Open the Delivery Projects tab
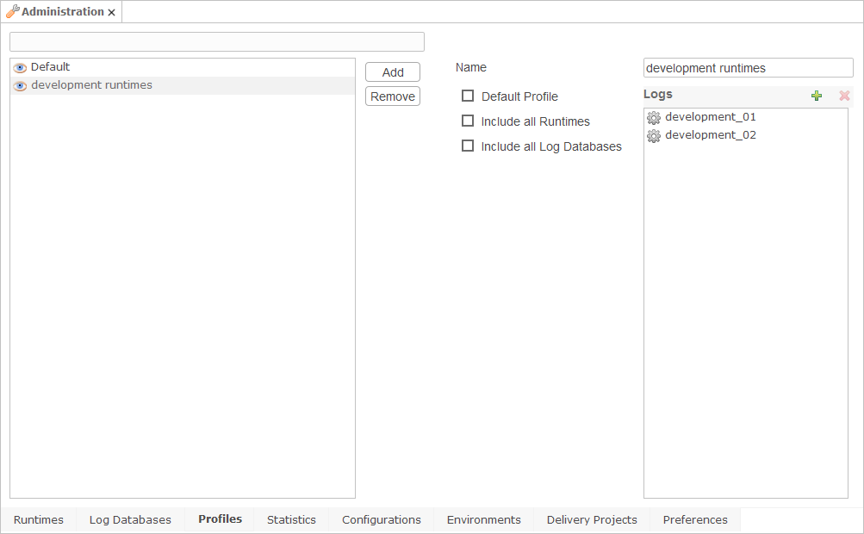 point(592,519)
